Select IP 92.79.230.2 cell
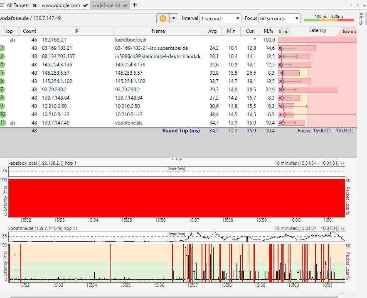Screen dimensions: 367x298 click(x=54, y=90)
